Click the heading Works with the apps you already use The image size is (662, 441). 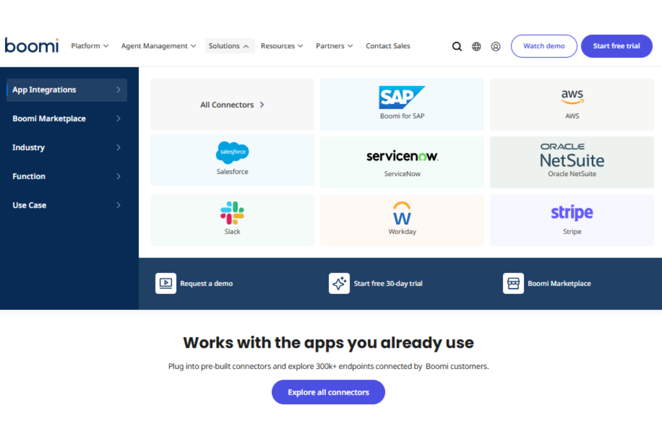tap(328, 343)
